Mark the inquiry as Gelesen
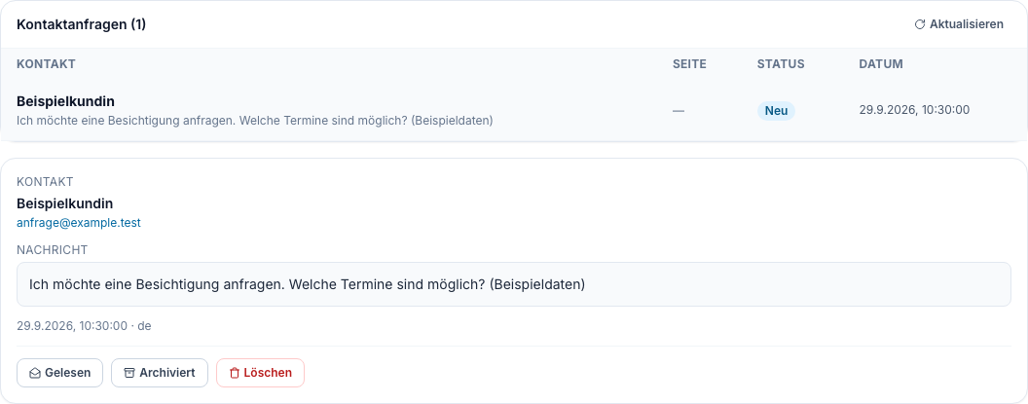 point(59,373)
